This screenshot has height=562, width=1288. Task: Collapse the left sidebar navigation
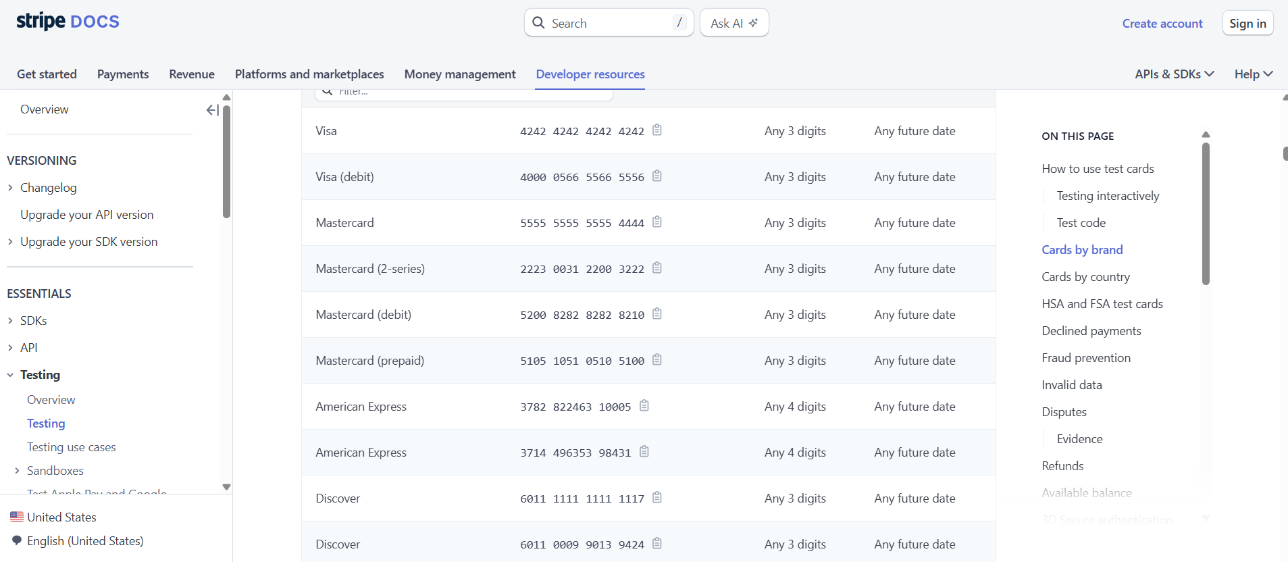(x=212, y=110)
